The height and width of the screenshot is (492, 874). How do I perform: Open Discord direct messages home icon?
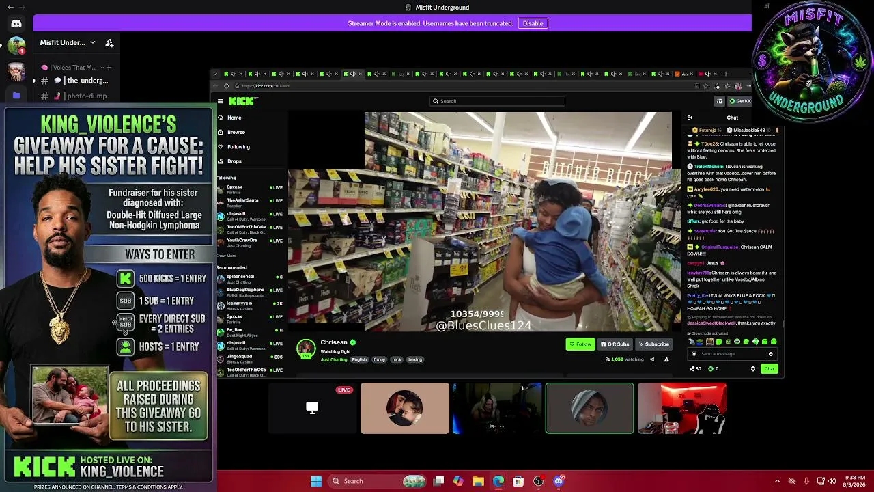16,23
